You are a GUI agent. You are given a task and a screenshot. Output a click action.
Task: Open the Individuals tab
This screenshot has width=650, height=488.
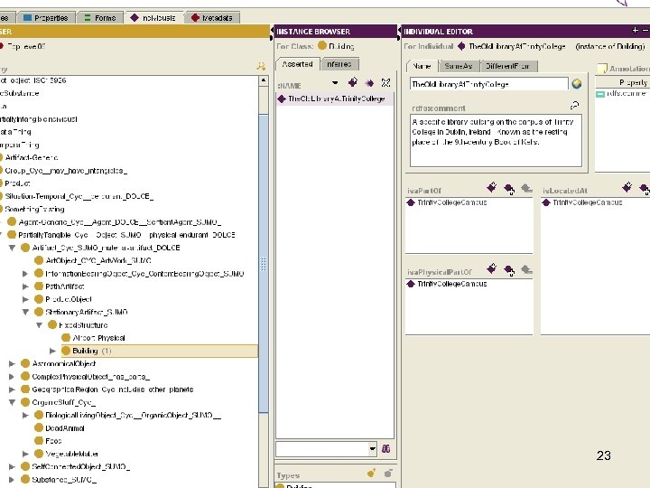(x=153, y=18)
